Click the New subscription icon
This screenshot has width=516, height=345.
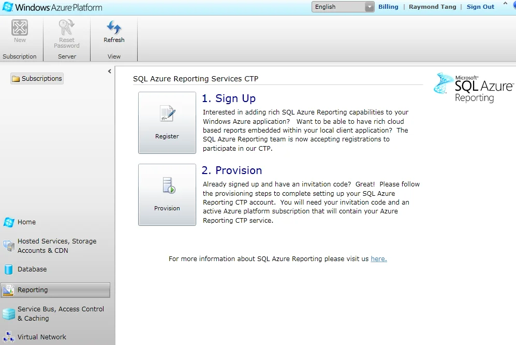click(x=20, y=28)
